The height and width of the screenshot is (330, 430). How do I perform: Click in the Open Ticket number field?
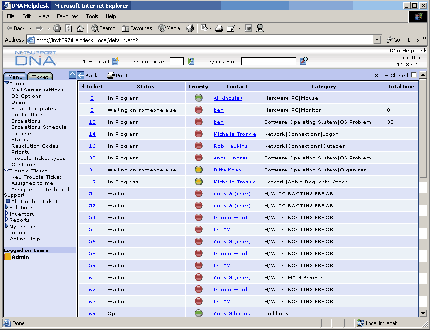(x=177, y=61)
